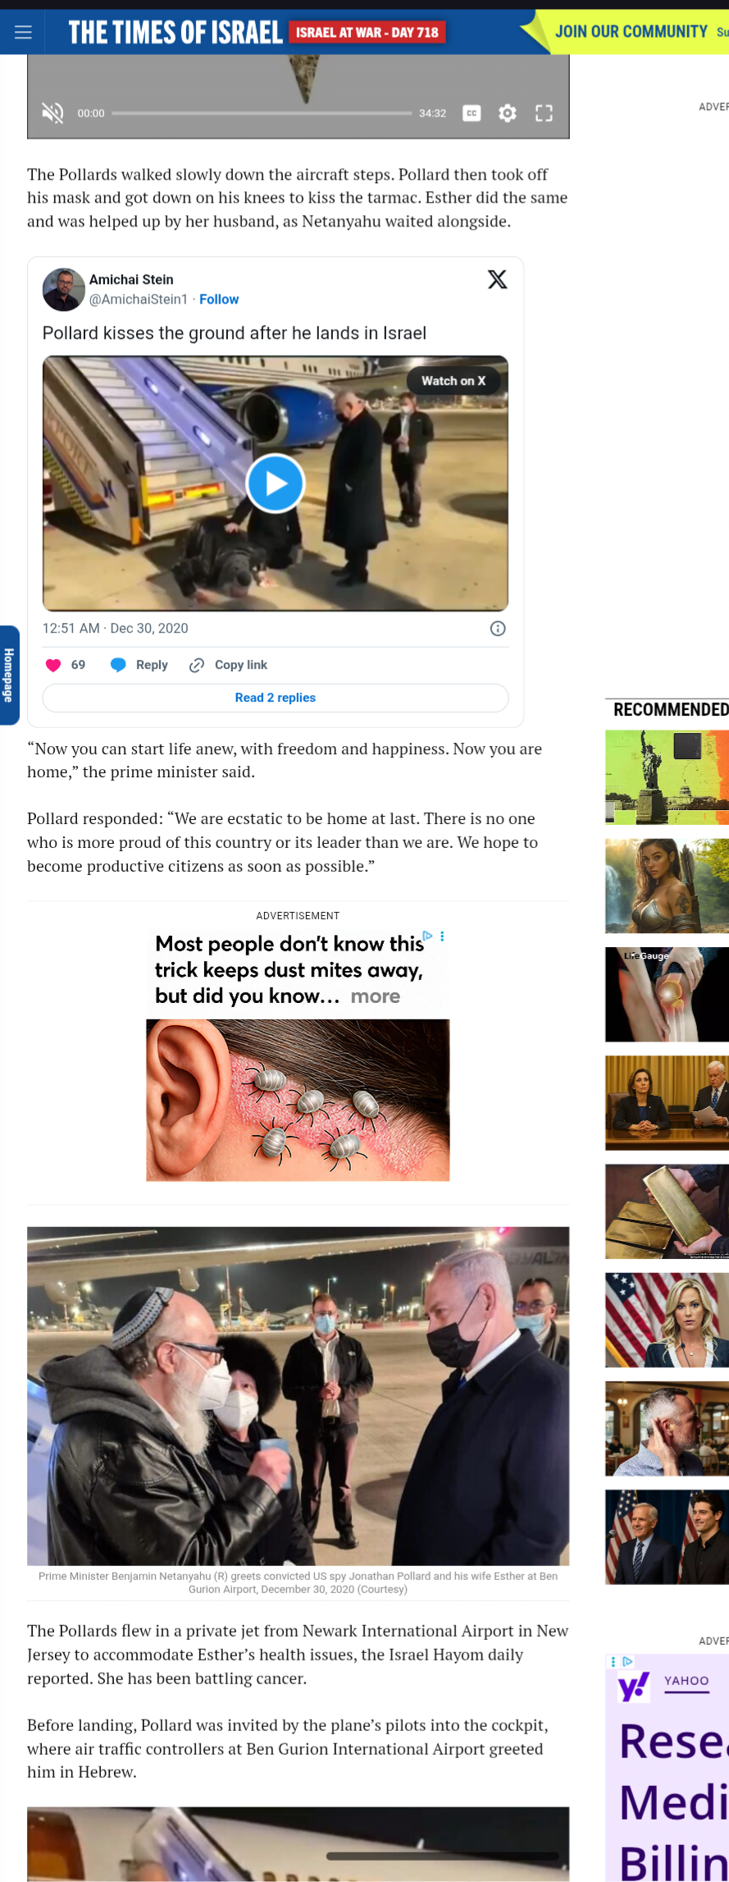Unmute the video player
The image size is (729, 1882).
[52, 113]
